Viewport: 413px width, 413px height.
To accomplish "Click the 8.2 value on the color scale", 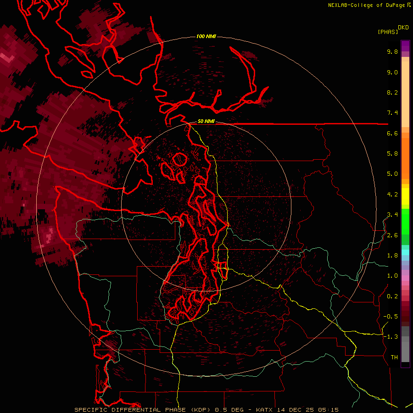I will coord(392,92).
